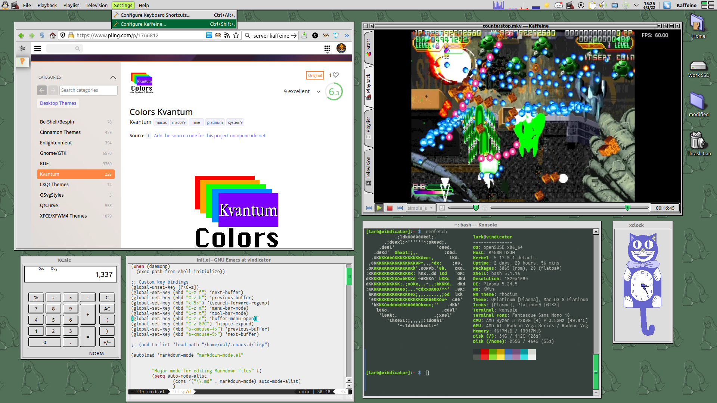Open Discord tray icon

coord(558,5)
